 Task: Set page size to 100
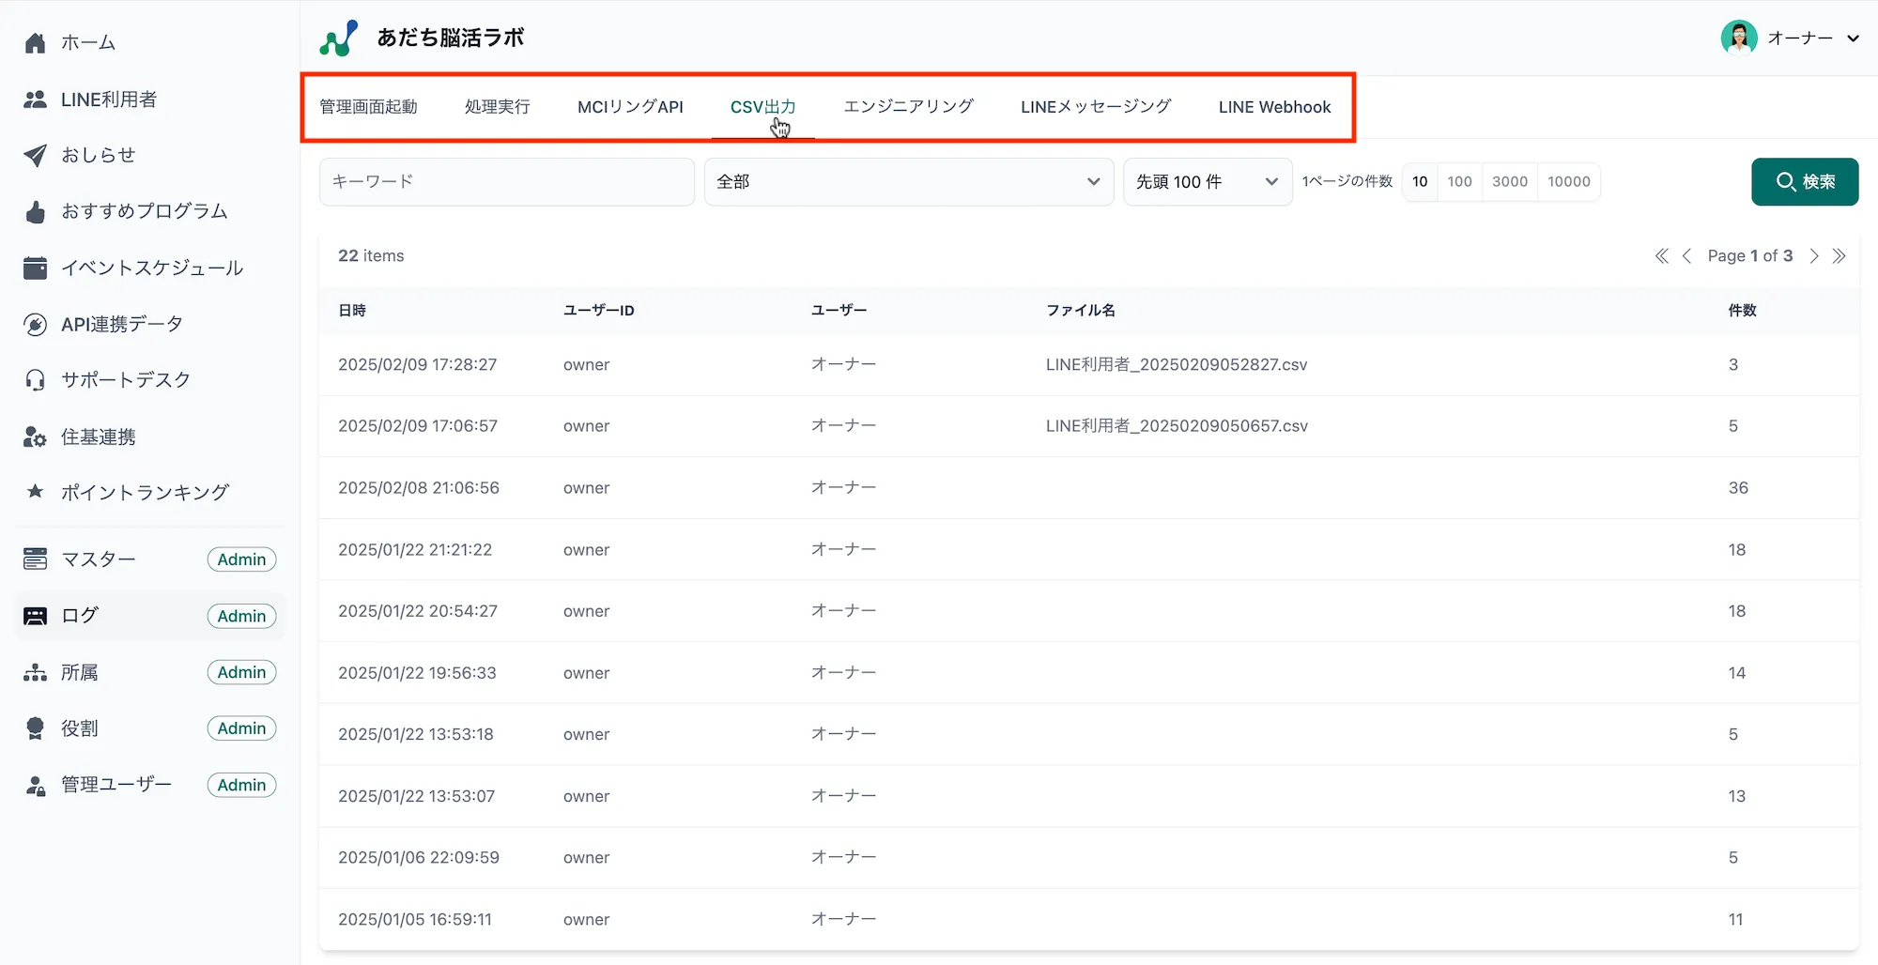[1459, 181]
